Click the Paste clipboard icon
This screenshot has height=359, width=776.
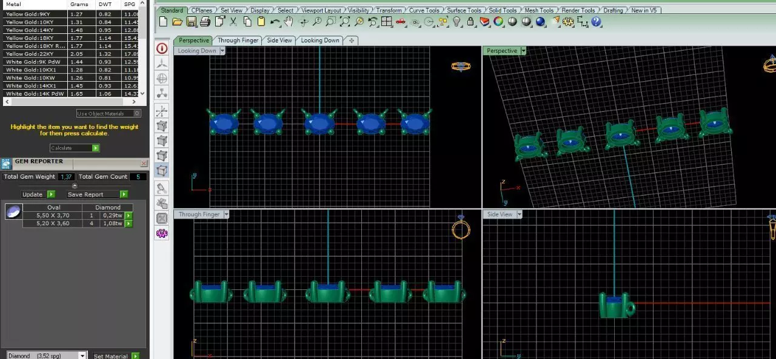pyautogui.click(x=261, y=22)
